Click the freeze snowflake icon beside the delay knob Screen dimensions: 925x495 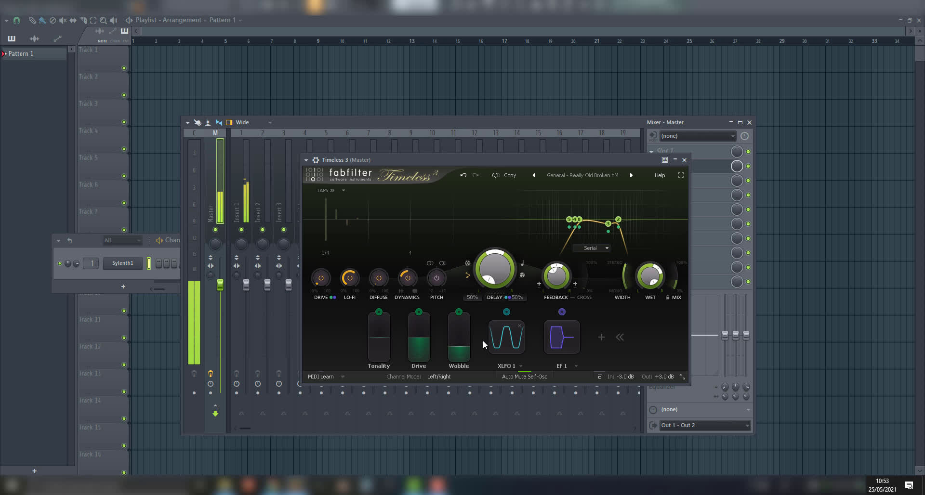(467, 263)
